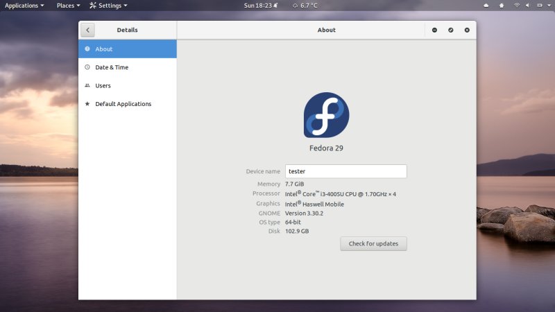Viewport: 555px width, 312px height.
Task: Click the volume speaker icon
Action: click(x=528, y=6)
